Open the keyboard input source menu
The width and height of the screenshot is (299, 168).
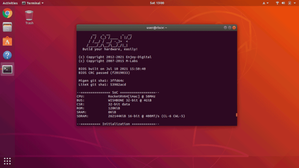click(265, 3)
